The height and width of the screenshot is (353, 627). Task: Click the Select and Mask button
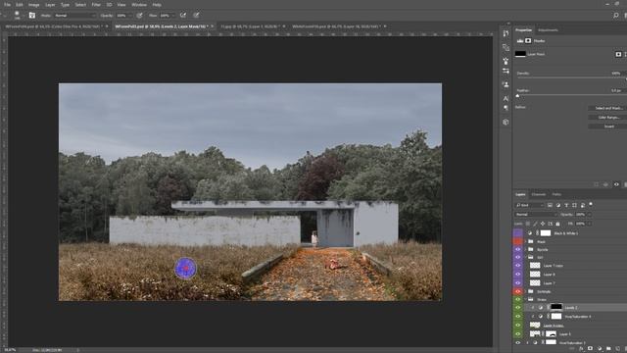(x=608, y=108)
